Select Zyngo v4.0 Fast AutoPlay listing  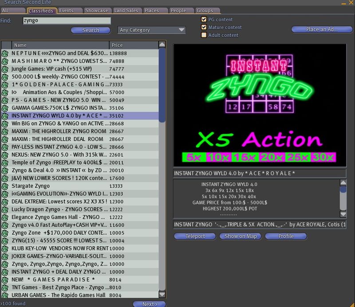point(80,225)
